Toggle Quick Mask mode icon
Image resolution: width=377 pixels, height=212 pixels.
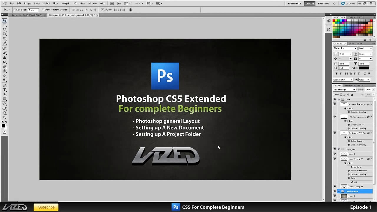click(4, 132)
